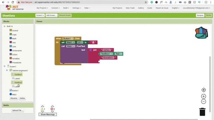Open the backpack icon in viewer
Image resolution: width=214 pixels, height=120 pixels.
tap(201, 33)
